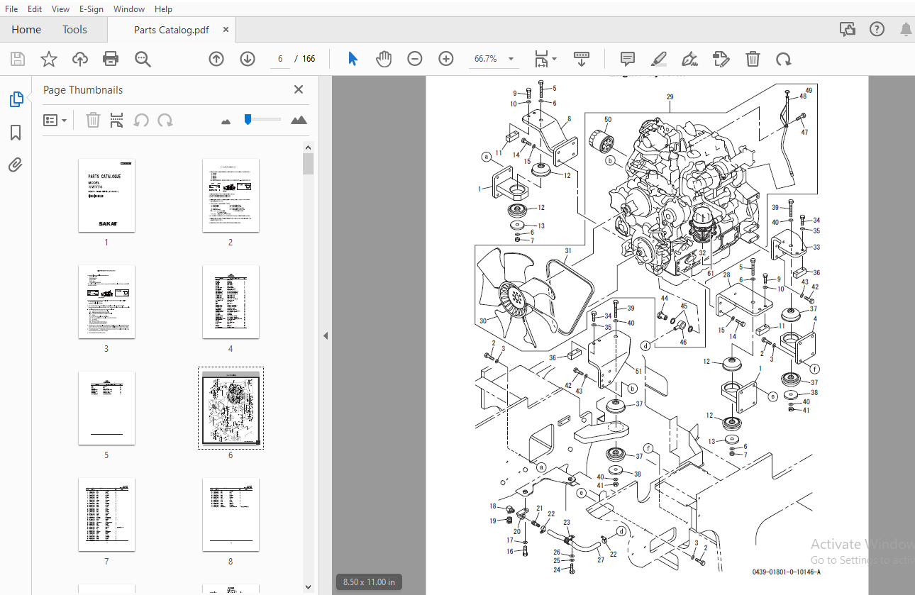This screenshot has height=595, width=915.
Task: Rotate the thumbnail clockwise
Action: pyautogui.click(x=165, y=121)
